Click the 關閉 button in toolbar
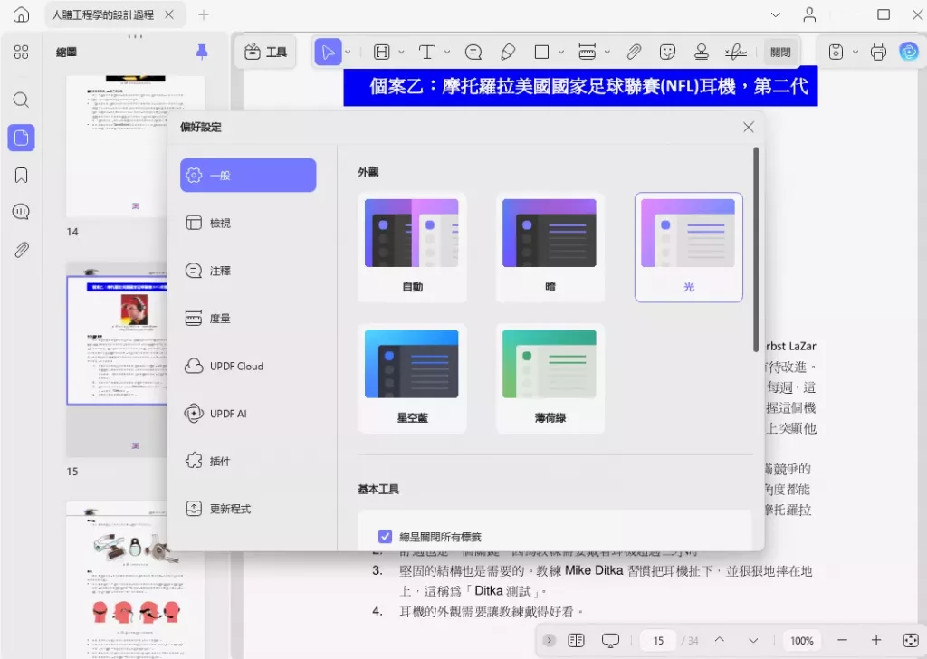This screenshot has width=927, height=659. click(x=781, y=52)
